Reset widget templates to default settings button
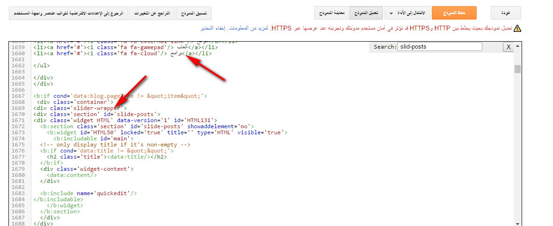 (x=67, y=13)
